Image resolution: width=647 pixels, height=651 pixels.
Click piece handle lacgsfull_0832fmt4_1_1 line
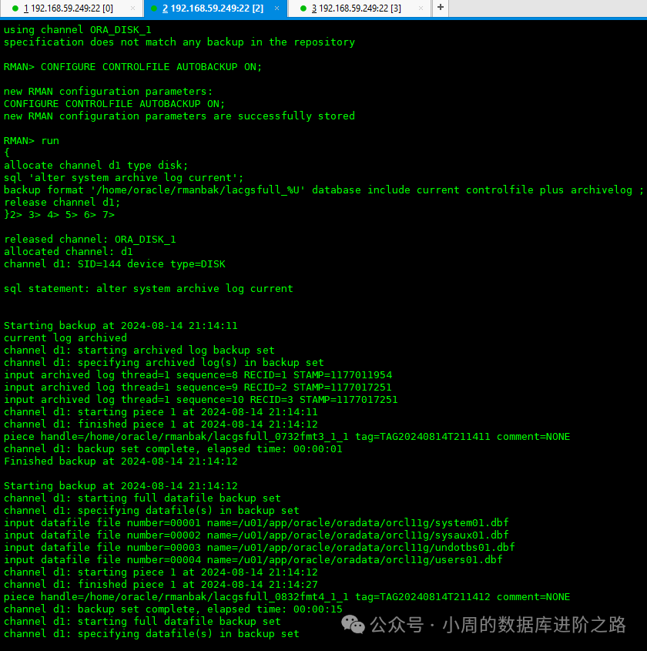[x=287, y=597]
